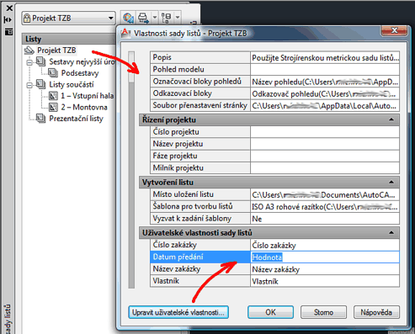Click Šablona pro tvorbu listů value
The width and height of the screenshot is (415, 334).
point(325,206)
